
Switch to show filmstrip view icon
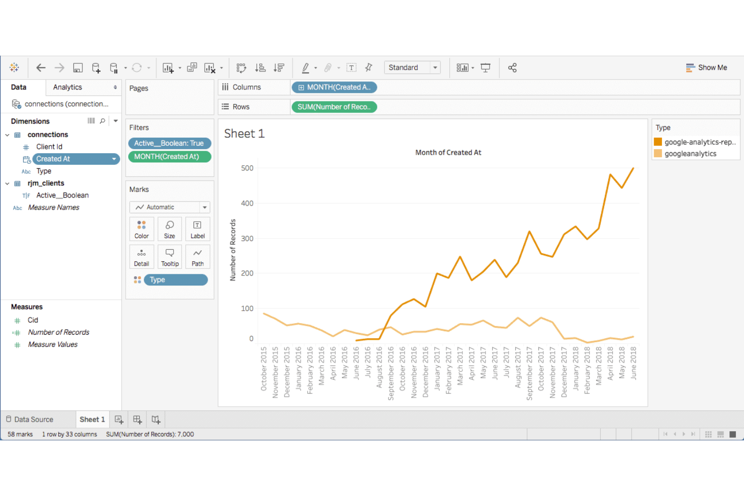(720, 434)
